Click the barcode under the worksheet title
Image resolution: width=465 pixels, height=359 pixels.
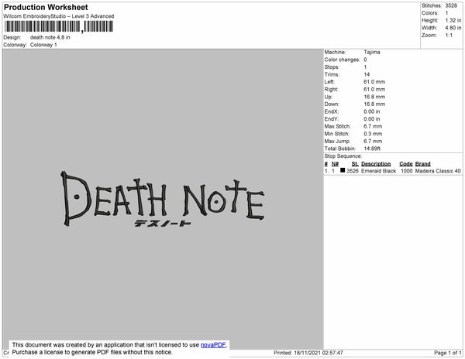(x=58, y=26)
